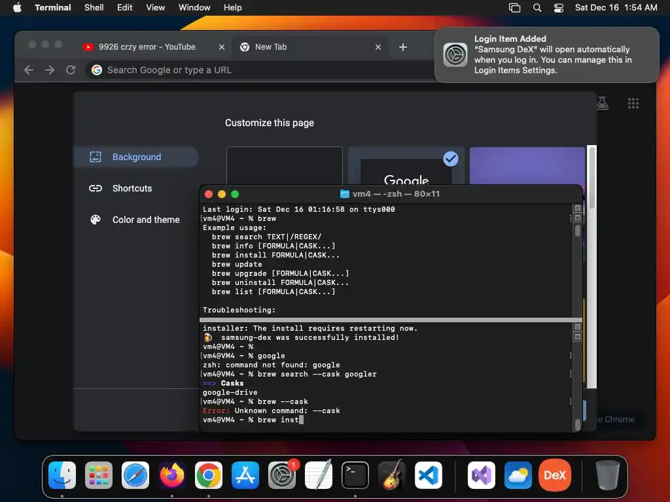Launch Samsung DeX from the Dock

pos(555,475)
